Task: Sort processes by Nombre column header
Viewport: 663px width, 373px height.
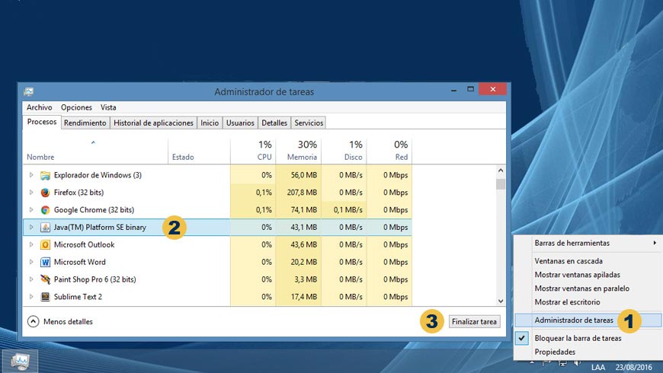Action: (x=95, y=151)
